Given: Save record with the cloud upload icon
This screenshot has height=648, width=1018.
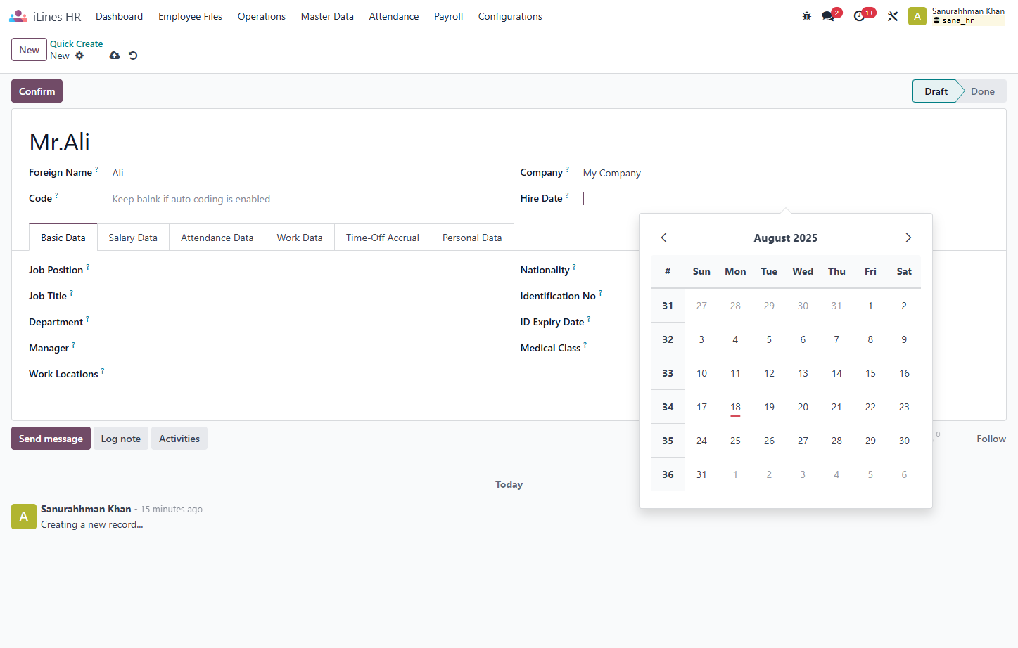Looking at the screenshot, I should pyautogui.click(x=115, y=56).
